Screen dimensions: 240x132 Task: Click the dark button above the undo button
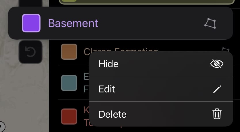31,3
